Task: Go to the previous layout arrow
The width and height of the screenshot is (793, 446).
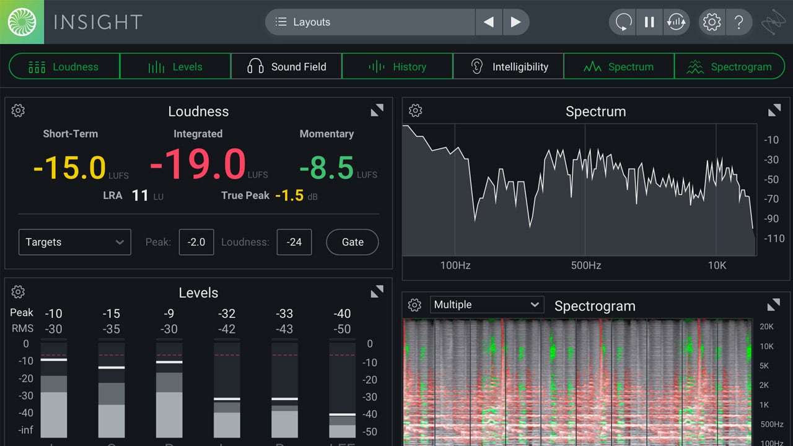Action: 489,22
